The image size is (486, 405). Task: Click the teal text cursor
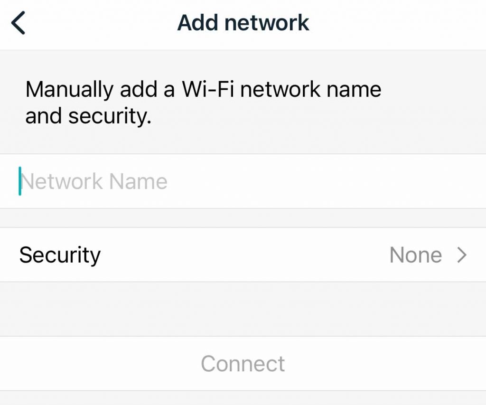coord(20,181)
